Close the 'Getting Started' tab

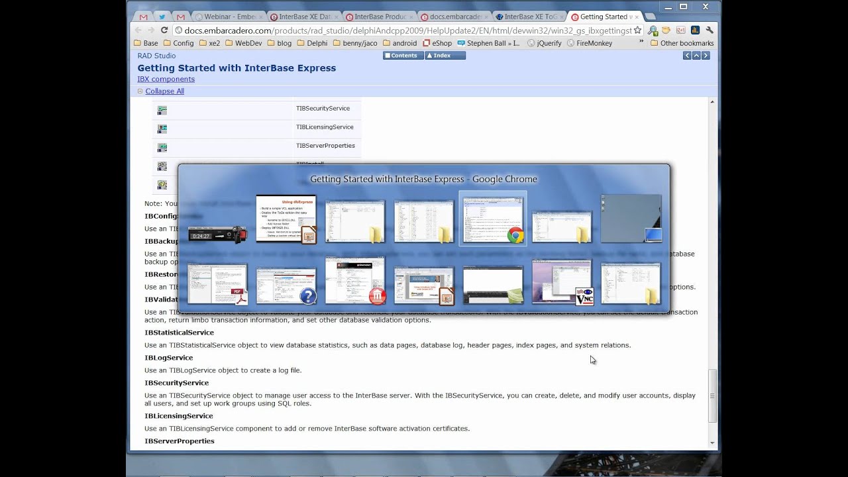coord(637,17)
